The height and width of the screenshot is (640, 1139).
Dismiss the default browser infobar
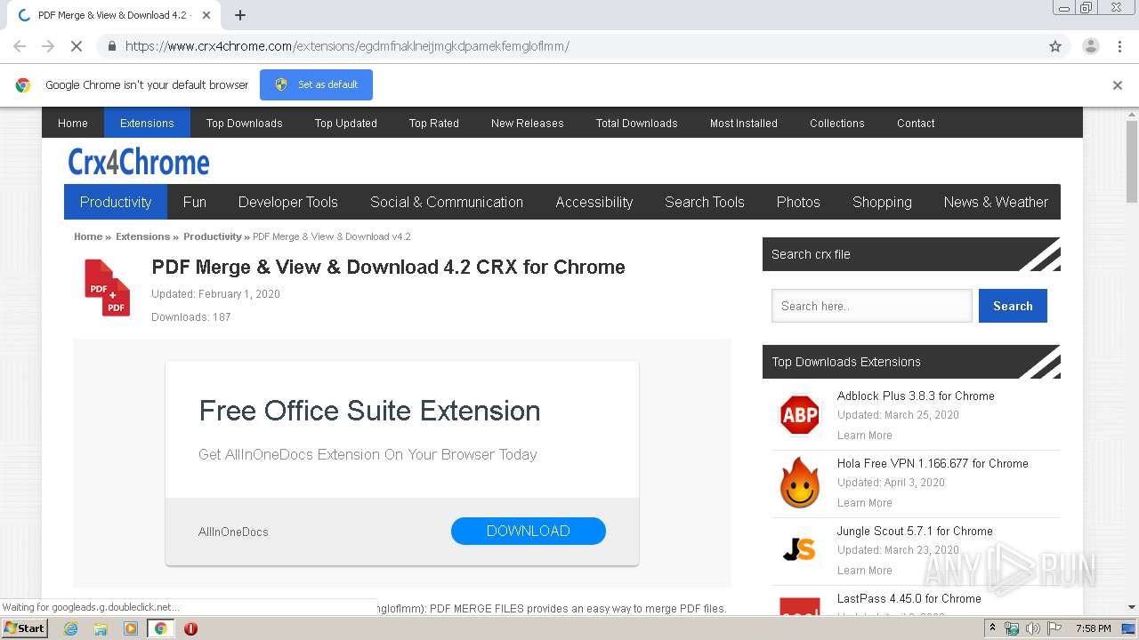pyautogui.click(x=1118, y=85)
